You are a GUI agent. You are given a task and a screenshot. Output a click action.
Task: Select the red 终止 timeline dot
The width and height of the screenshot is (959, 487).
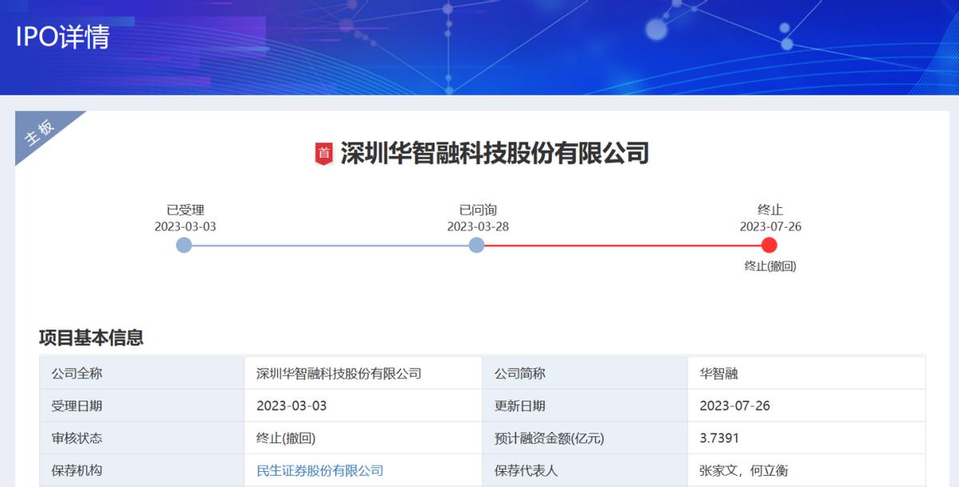pos(770,246)
